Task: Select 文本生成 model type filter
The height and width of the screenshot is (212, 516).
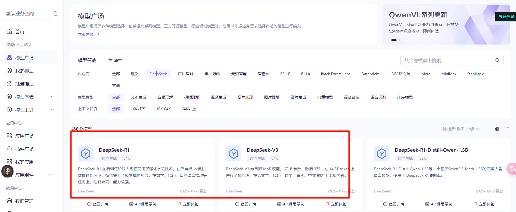Action: 138,97
